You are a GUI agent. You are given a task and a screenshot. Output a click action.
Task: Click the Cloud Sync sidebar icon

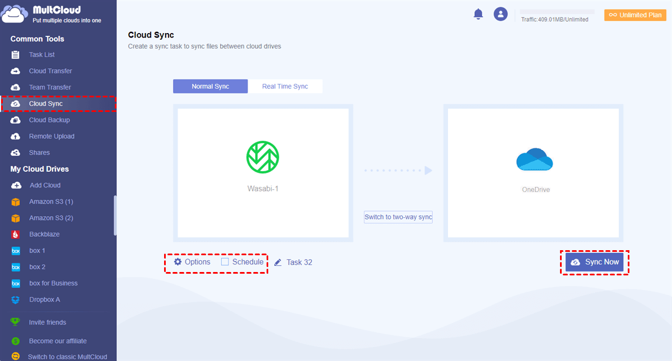16,104
